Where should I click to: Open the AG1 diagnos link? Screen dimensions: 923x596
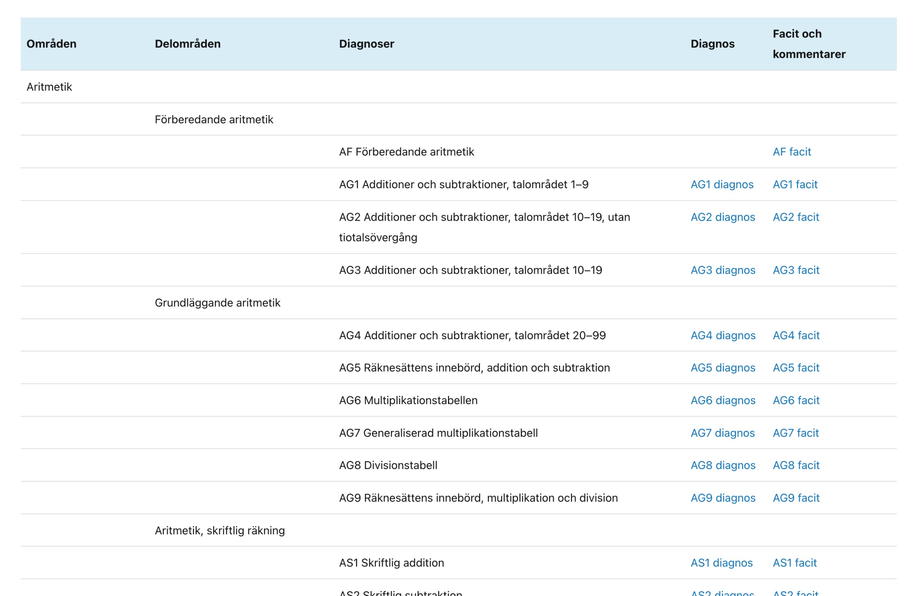coord(722,184)
